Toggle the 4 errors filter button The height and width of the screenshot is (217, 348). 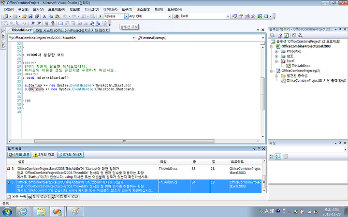click(19, 155)
